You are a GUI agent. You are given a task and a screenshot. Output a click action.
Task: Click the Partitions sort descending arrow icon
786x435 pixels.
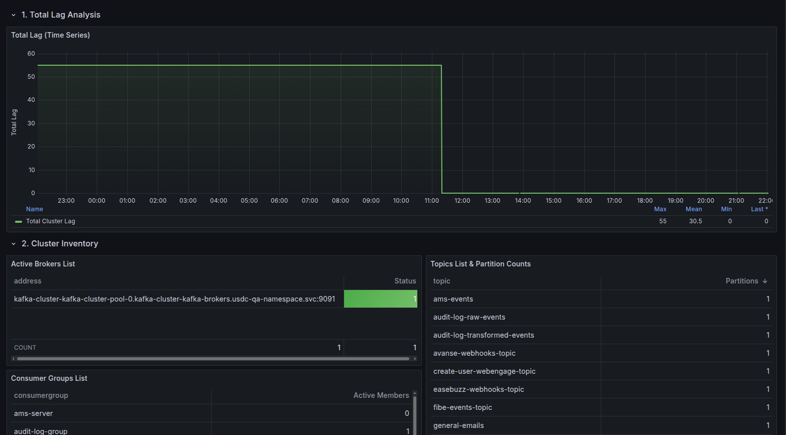point(765,281)
